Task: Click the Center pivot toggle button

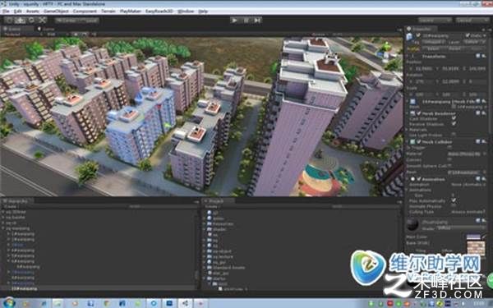Action: click(66, 20)
